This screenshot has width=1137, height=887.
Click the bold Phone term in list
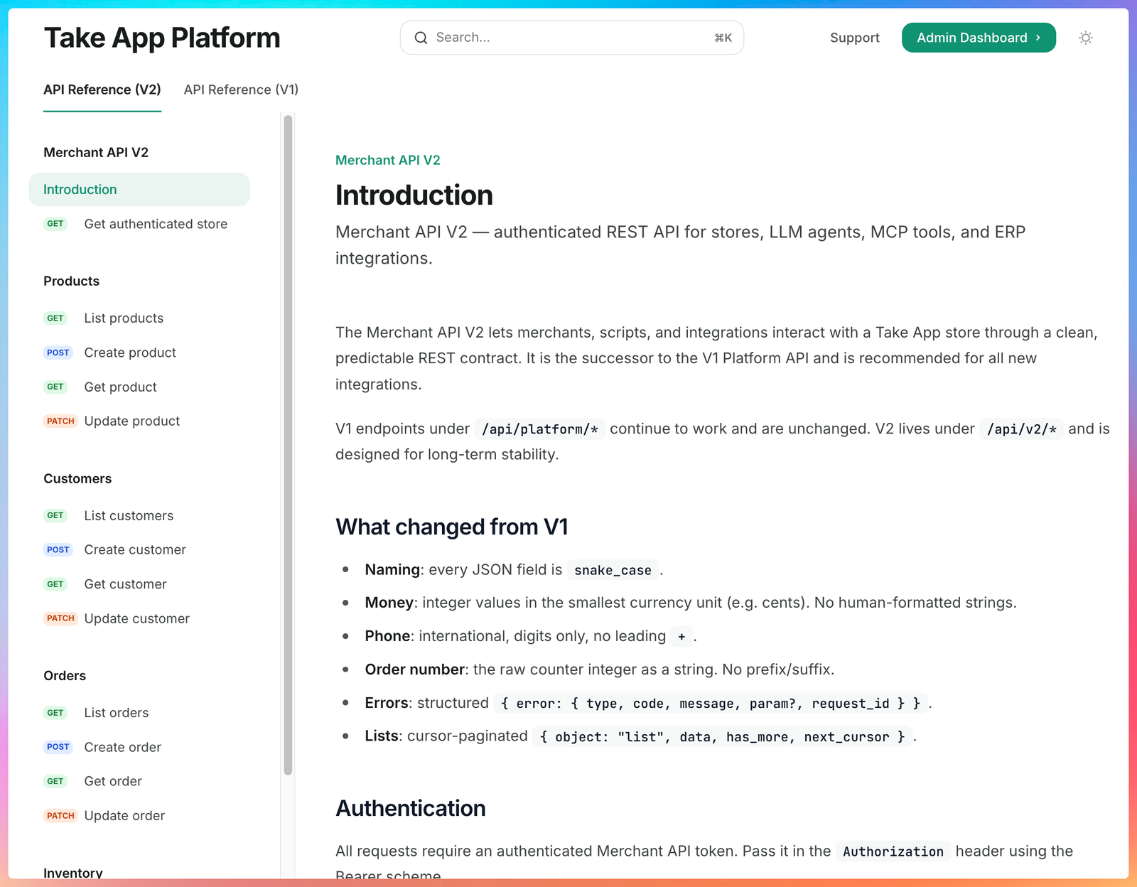click(x=388, y=636)
